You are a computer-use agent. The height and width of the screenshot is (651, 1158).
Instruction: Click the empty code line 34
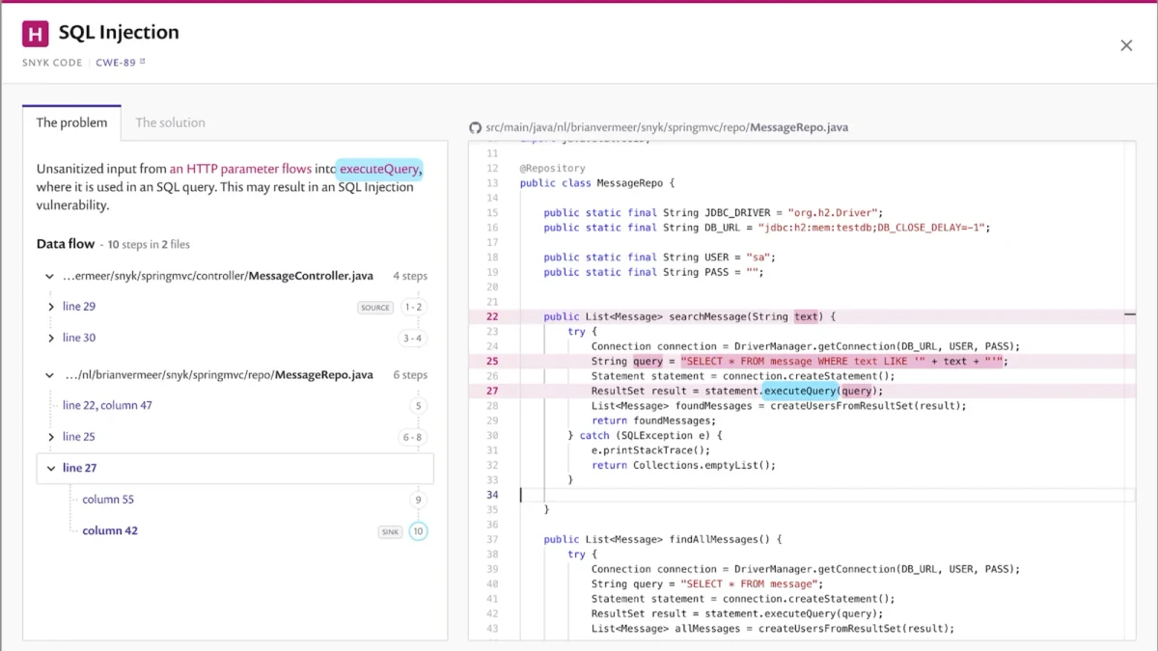827,495
